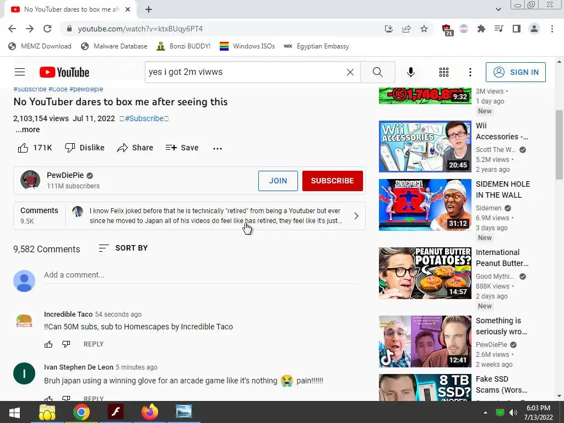The image size is (564, 423).
Task: Open the media control playlist icon
Action: 498,29
